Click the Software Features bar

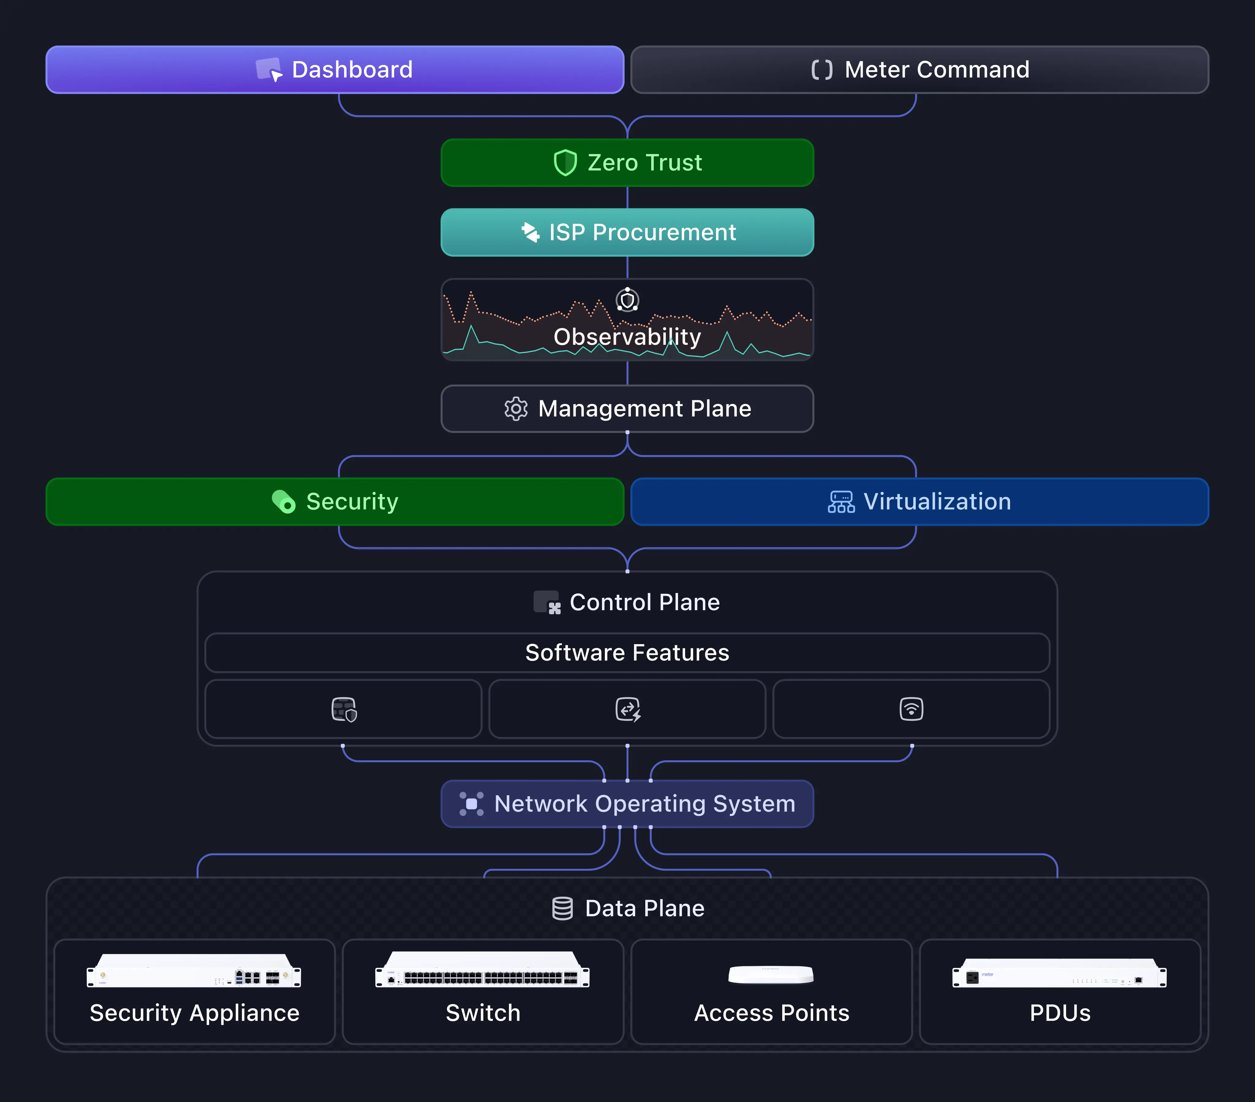coord(627,652)
